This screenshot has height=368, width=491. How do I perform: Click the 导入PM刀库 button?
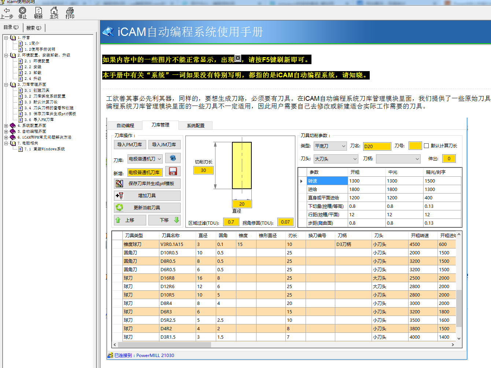coord(130,145)
